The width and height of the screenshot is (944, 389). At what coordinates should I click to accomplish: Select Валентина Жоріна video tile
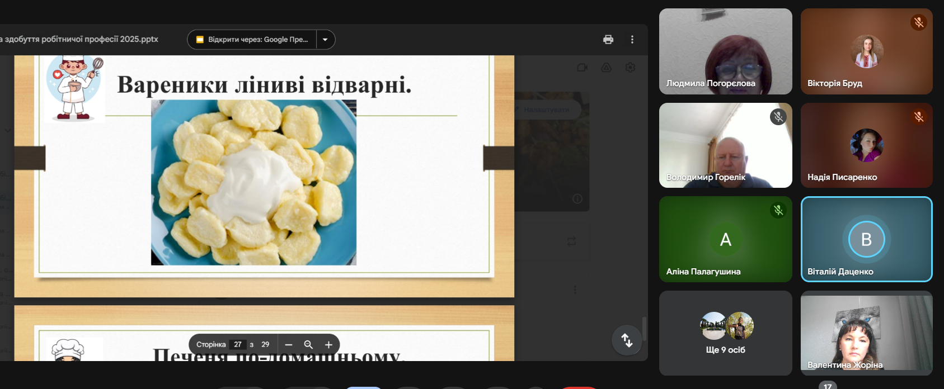(x=867, y=333)
